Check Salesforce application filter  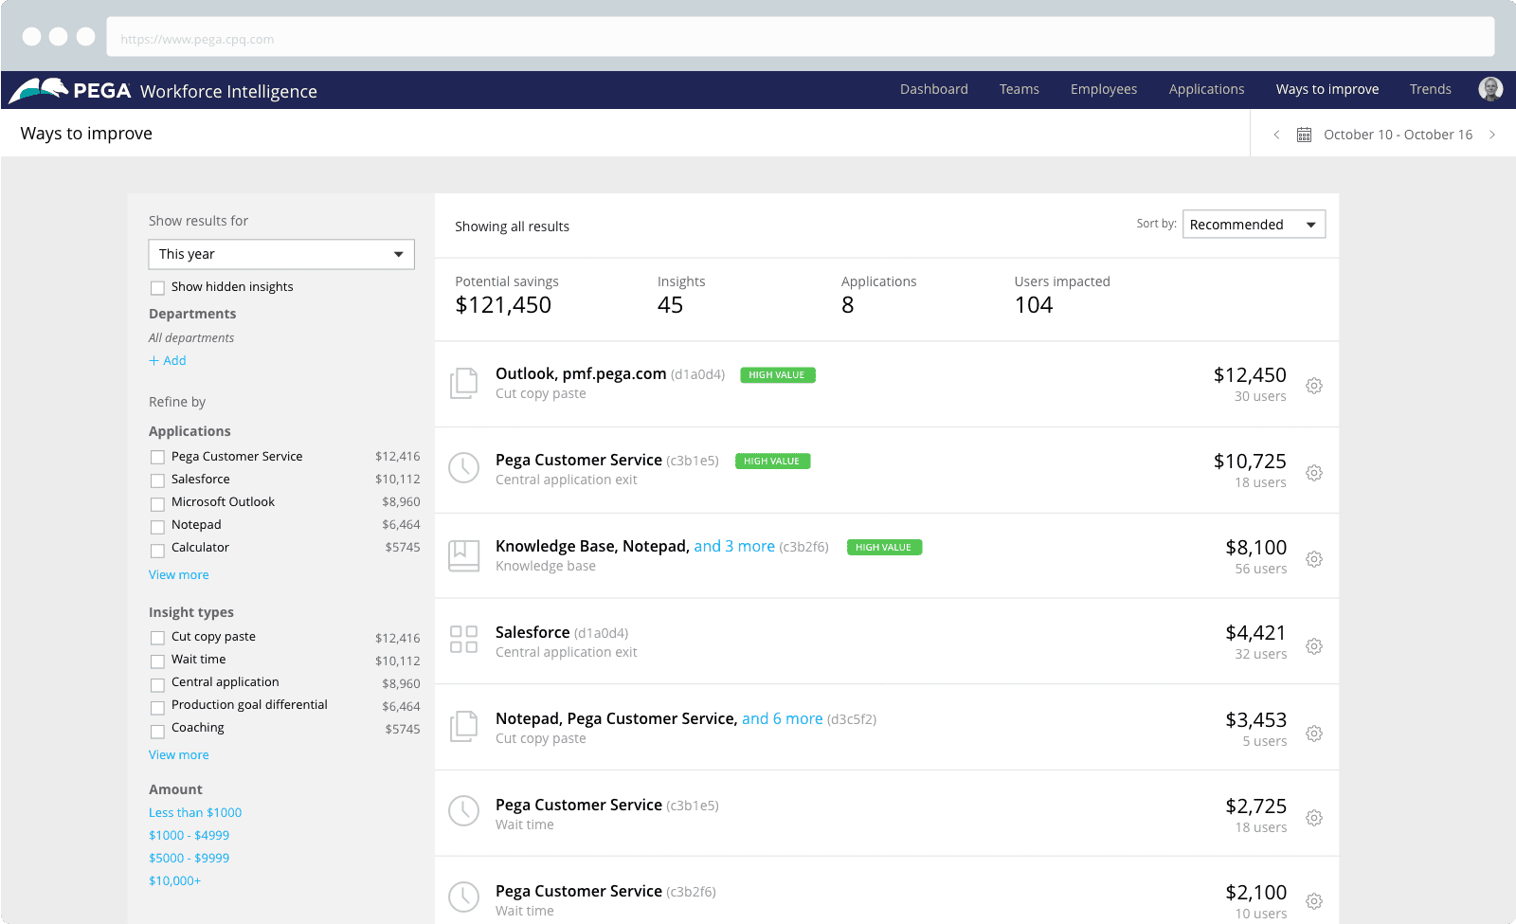click(x=157, y=480)
